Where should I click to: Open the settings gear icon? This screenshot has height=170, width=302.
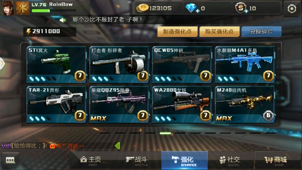click(x=292, y=9)
